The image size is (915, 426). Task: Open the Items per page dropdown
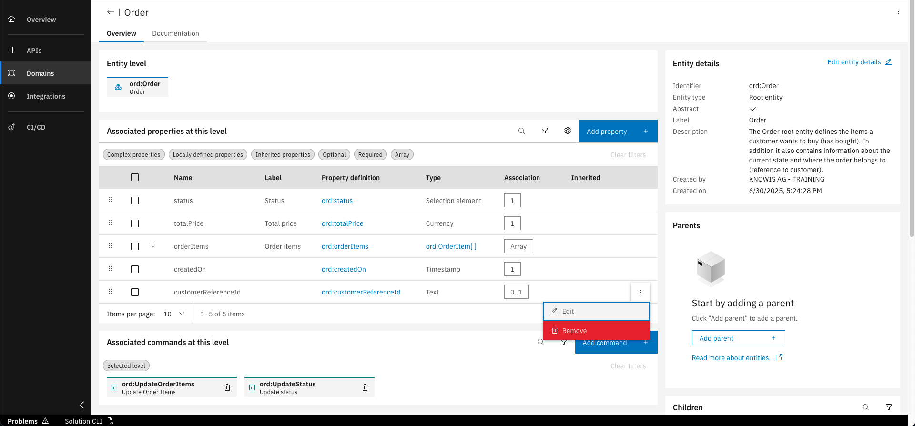pyautogui.click(x=174, y=314)
